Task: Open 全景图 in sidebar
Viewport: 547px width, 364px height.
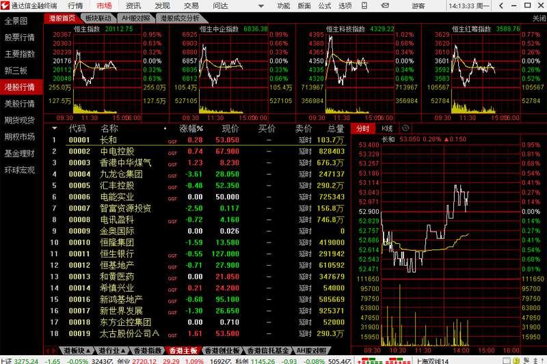Action: (x=16, y=21)
